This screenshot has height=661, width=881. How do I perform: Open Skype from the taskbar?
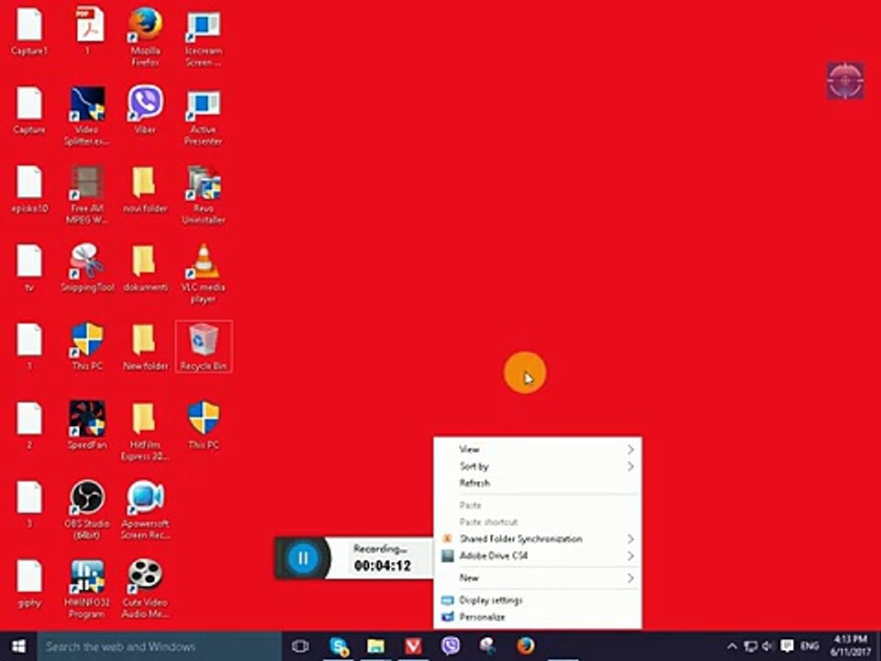[x=339, y=646]
